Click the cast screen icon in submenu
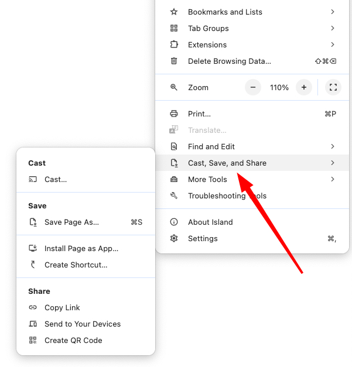The width and height of the screenshot is (352, 367). (x=33, y=179)
